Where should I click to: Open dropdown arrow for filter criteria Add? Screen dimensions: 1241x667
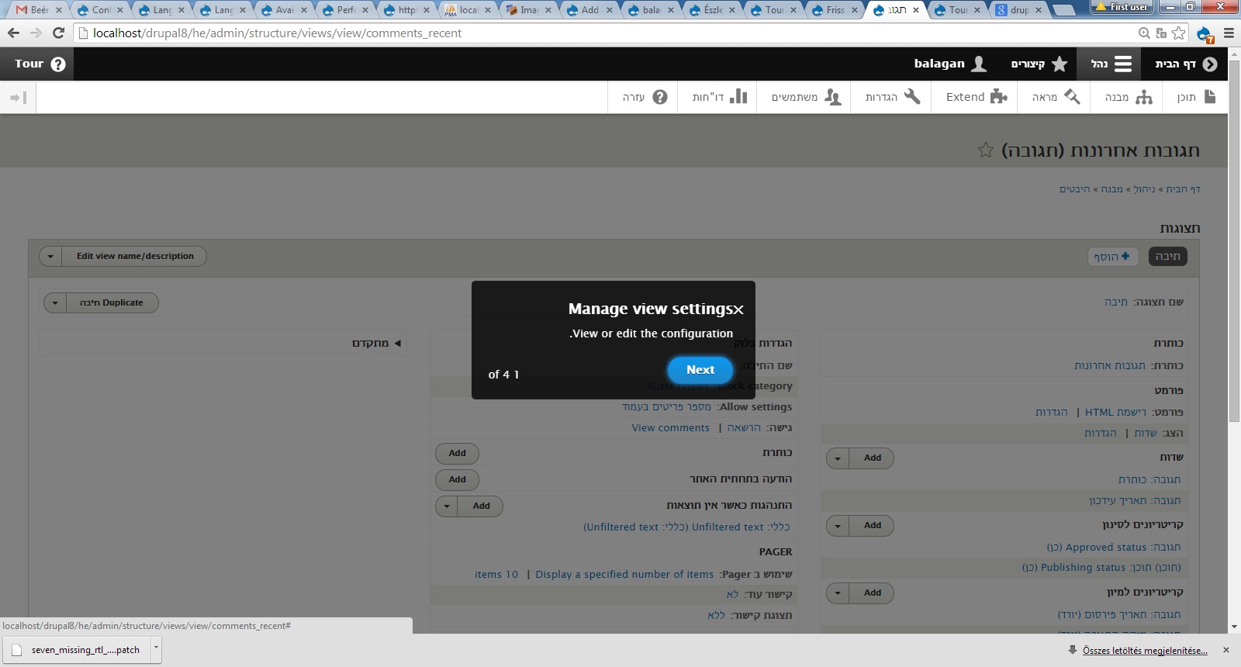(838, 526)
